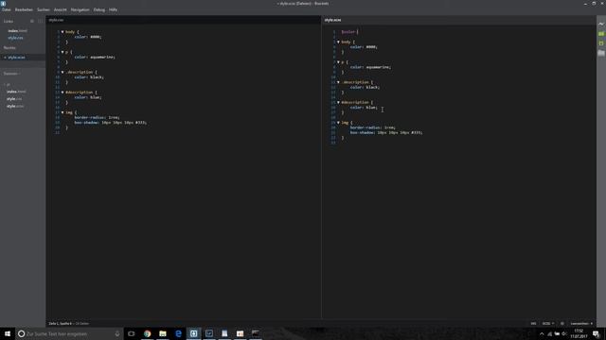Select style.css in the left working files
This screenshot has height=340, width=606.
point(15,38)
